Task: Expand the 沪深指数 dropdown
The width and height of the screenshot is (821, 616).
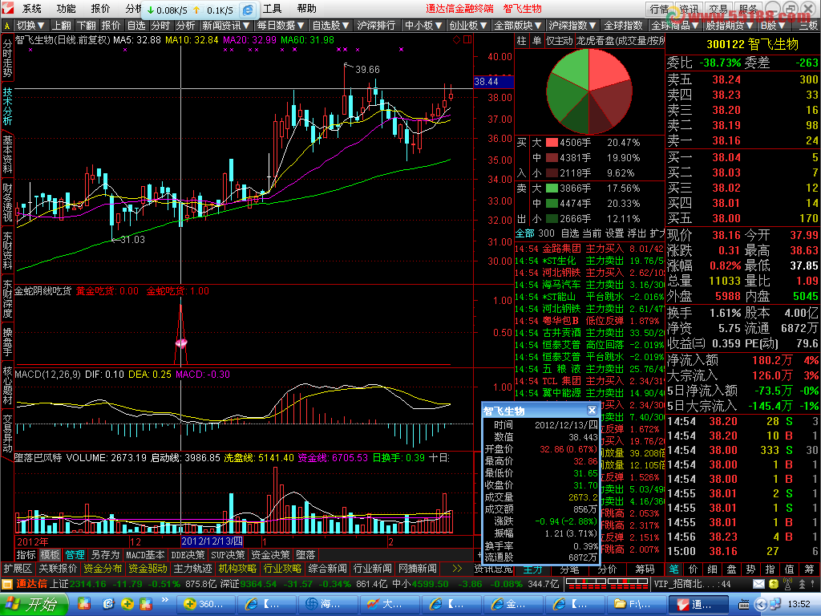Action: click(572, 25)
